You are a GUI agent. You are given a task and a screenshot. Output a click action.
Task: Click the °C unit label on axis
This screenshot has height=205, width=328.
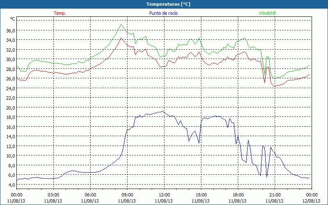coord(13,19)
